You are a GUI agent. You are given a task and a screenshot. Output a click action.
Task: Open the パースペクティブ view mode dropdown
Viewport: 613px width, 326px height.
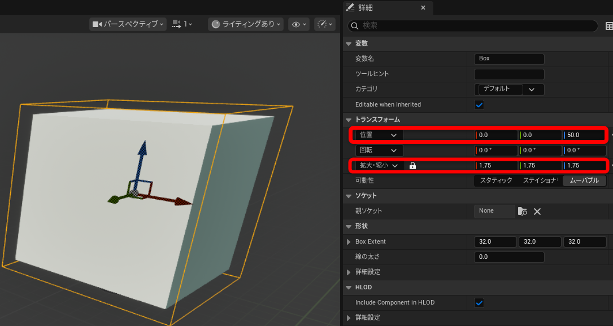tap(128, 24)
